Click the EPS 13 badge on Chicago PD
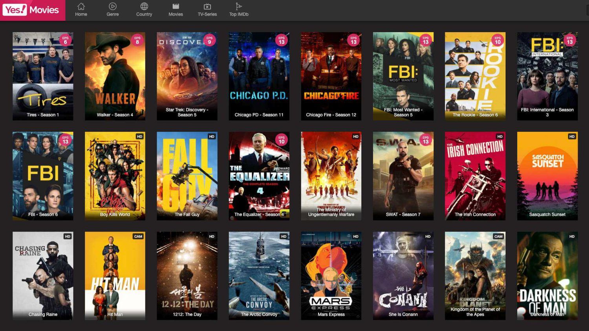Image resolution: width=589 pixels, height=331 pixels. point(282,40)
